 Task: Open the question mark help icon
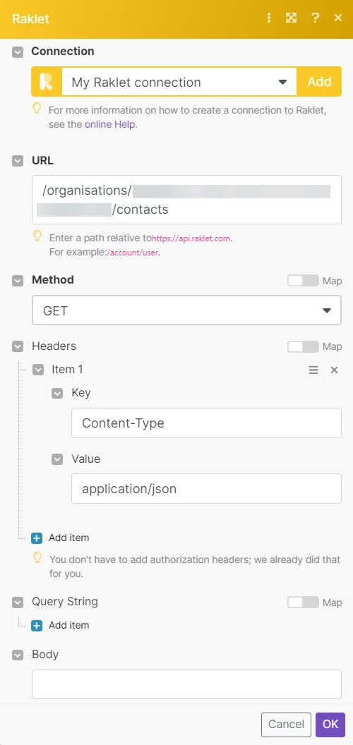click(x=315, y=18)
